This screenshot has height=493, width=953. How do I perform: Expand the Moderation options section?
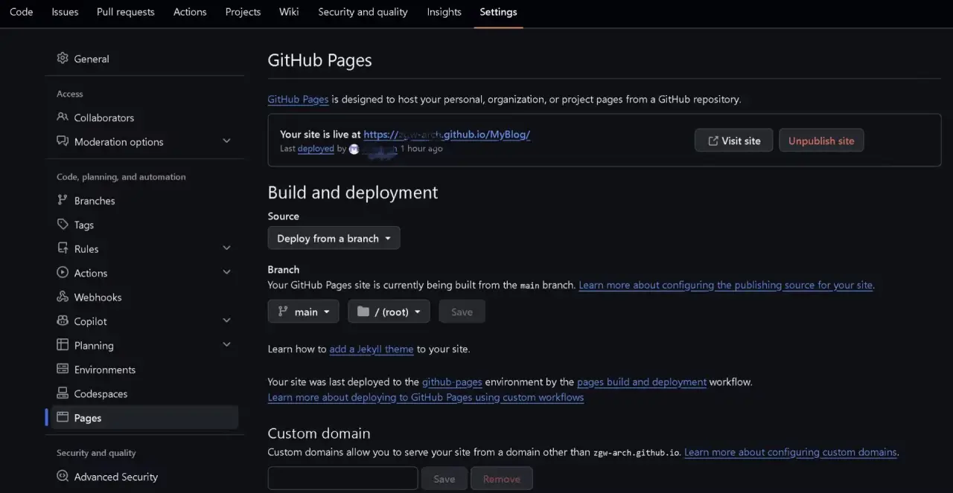[x=227, y=141]
